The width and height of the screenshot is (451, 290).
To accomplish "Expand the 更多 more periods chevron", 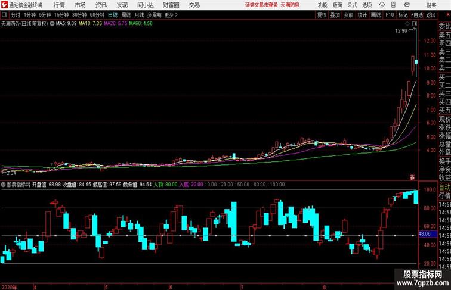I will click(171, 15).
